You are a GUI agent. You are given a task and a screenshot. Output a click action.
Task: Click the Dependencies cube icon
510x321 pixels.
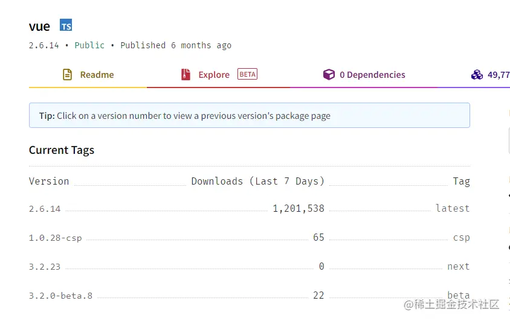(x=329, y=74)
